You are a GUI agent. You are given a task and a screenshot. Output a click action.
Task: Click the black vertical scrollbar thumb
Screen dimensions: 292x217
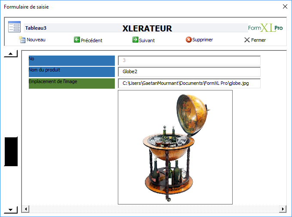[x=11, y=152]
